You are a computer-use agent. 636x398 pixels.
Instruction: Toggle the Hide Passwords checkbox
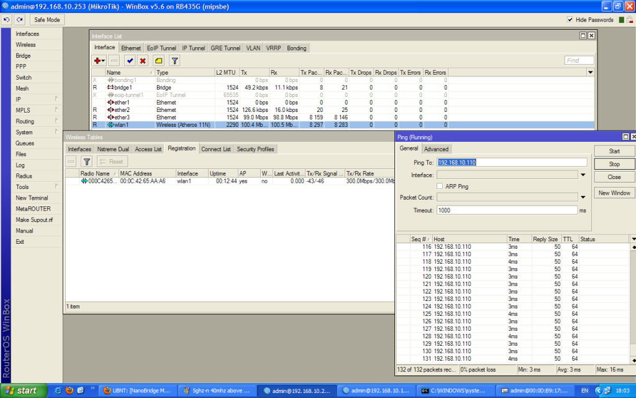pos(570,20)
